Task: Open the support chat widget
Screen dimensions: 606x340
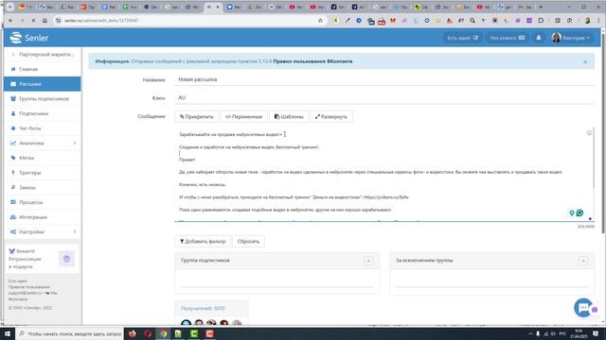Action: point(583,308)
